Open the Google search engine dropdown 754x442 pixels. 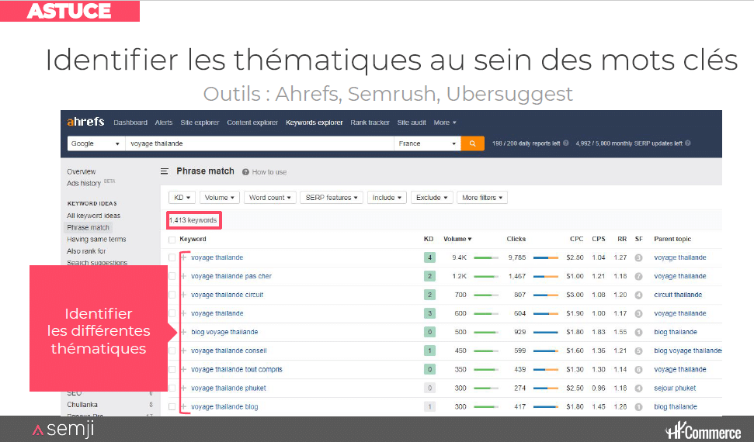[x=96, y=143]
